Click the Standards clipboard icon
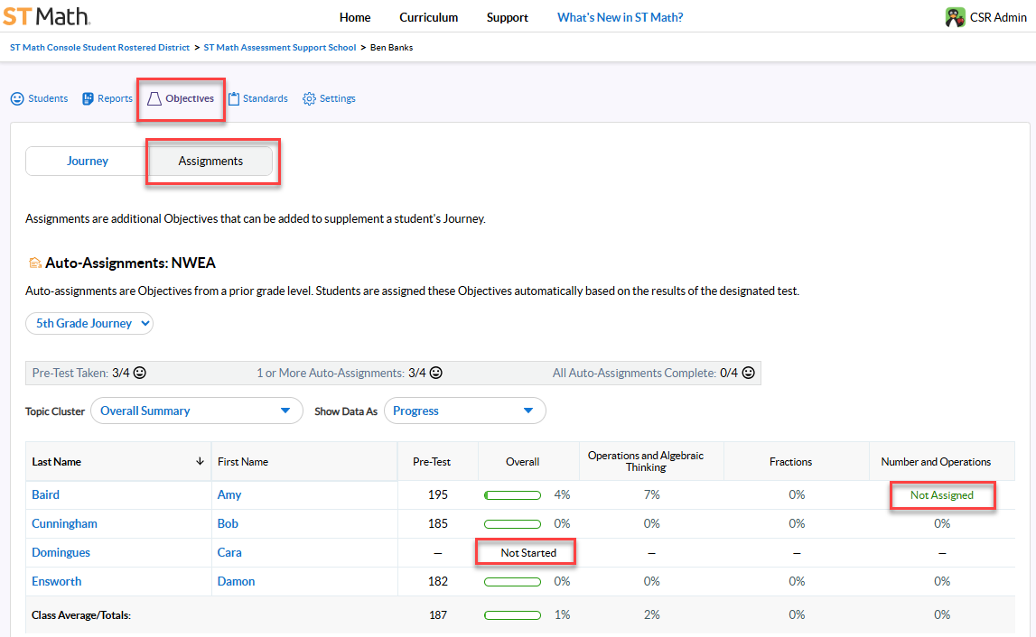This screenshot has width=1036, height=637. click(234, 98)
